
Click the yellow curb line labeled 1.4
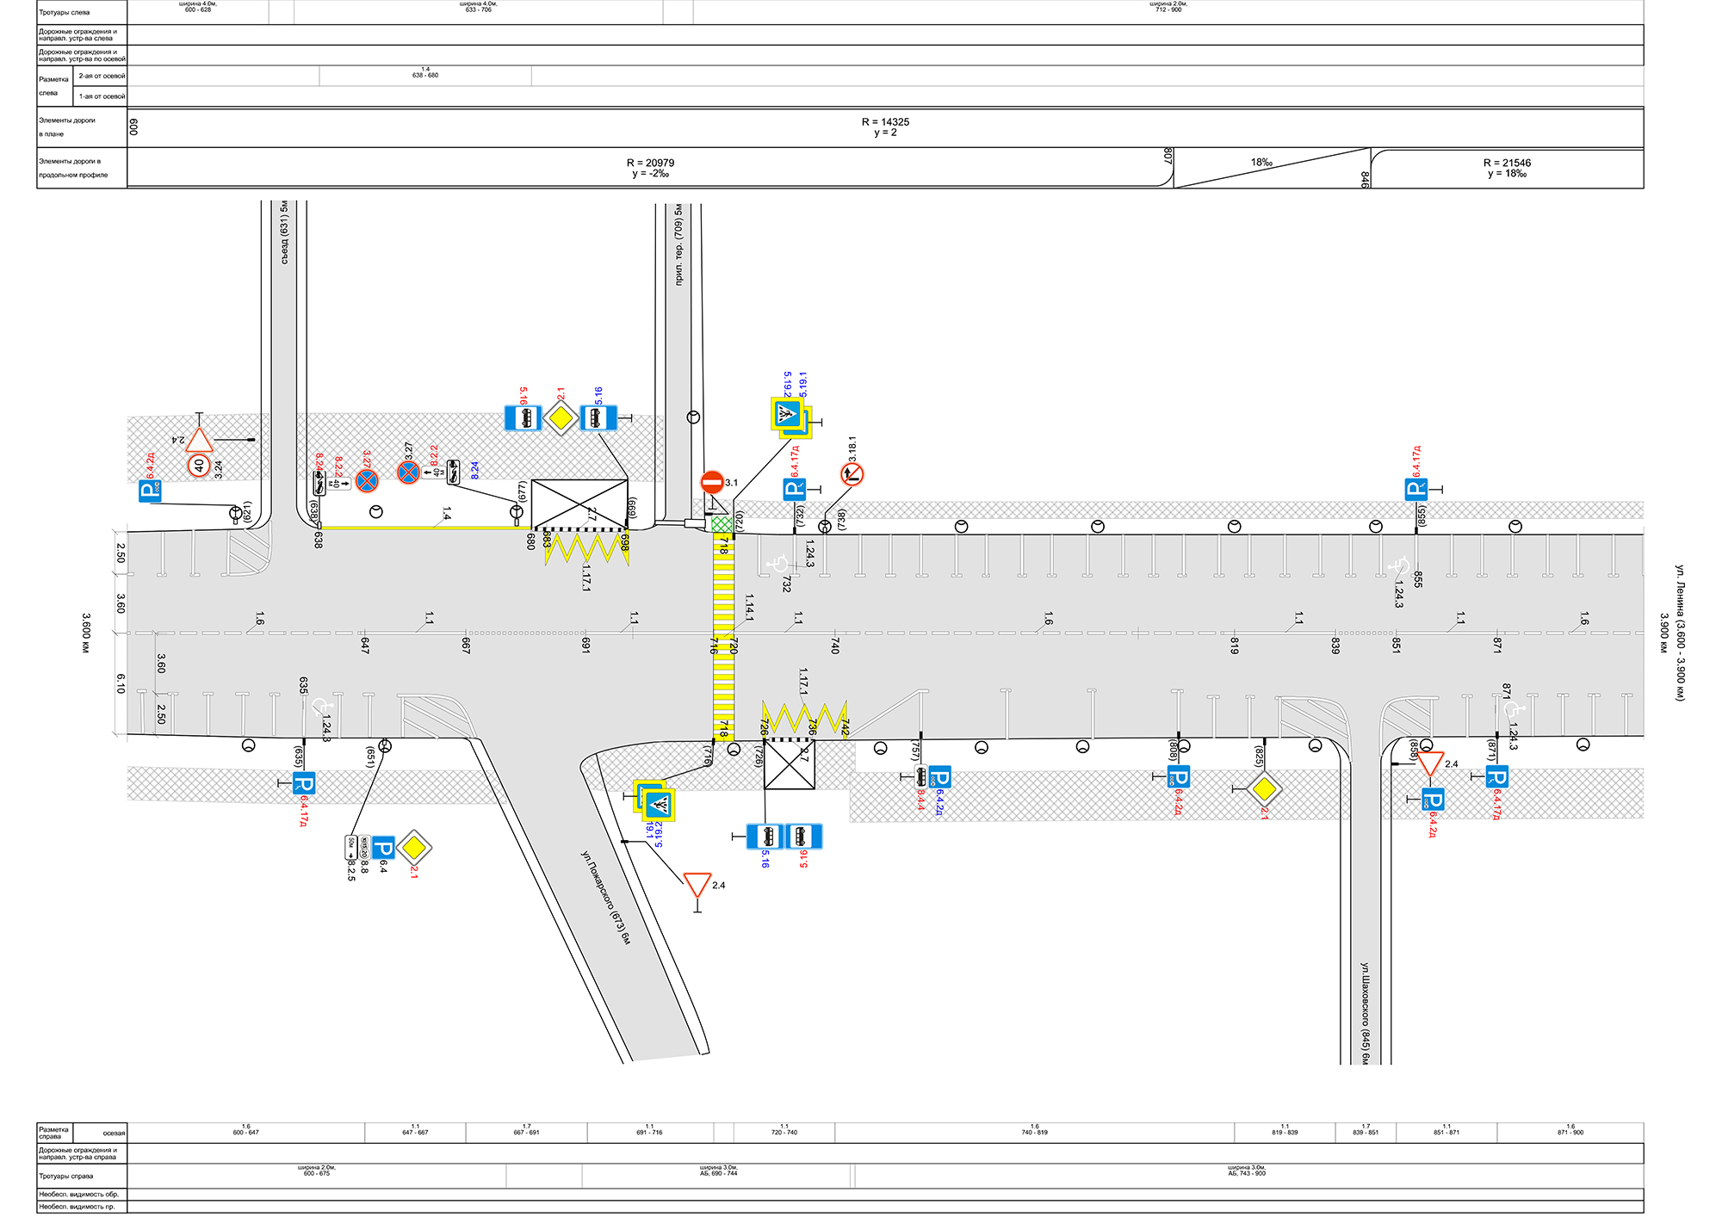(x=424, y=528)
